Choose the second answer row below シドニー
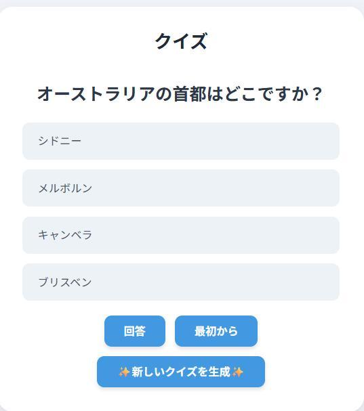364x411 pixels. [181, 235]
